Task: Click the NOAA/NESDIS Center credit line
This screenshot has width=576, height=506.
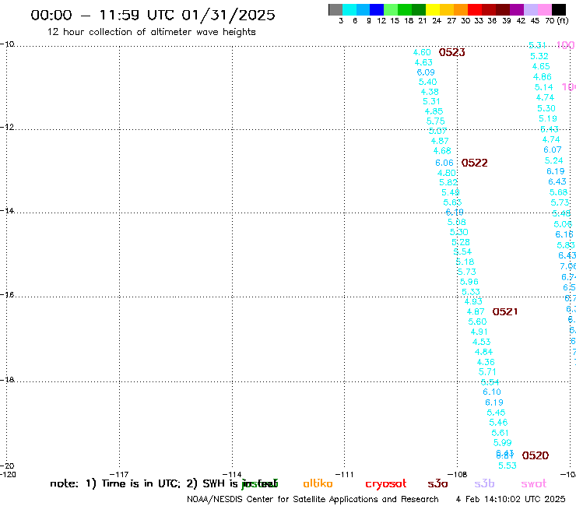Action: coord(313,499)
